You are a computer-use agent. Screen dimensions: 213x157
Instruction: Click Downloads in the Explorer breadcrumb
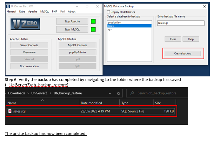(16, 93)
